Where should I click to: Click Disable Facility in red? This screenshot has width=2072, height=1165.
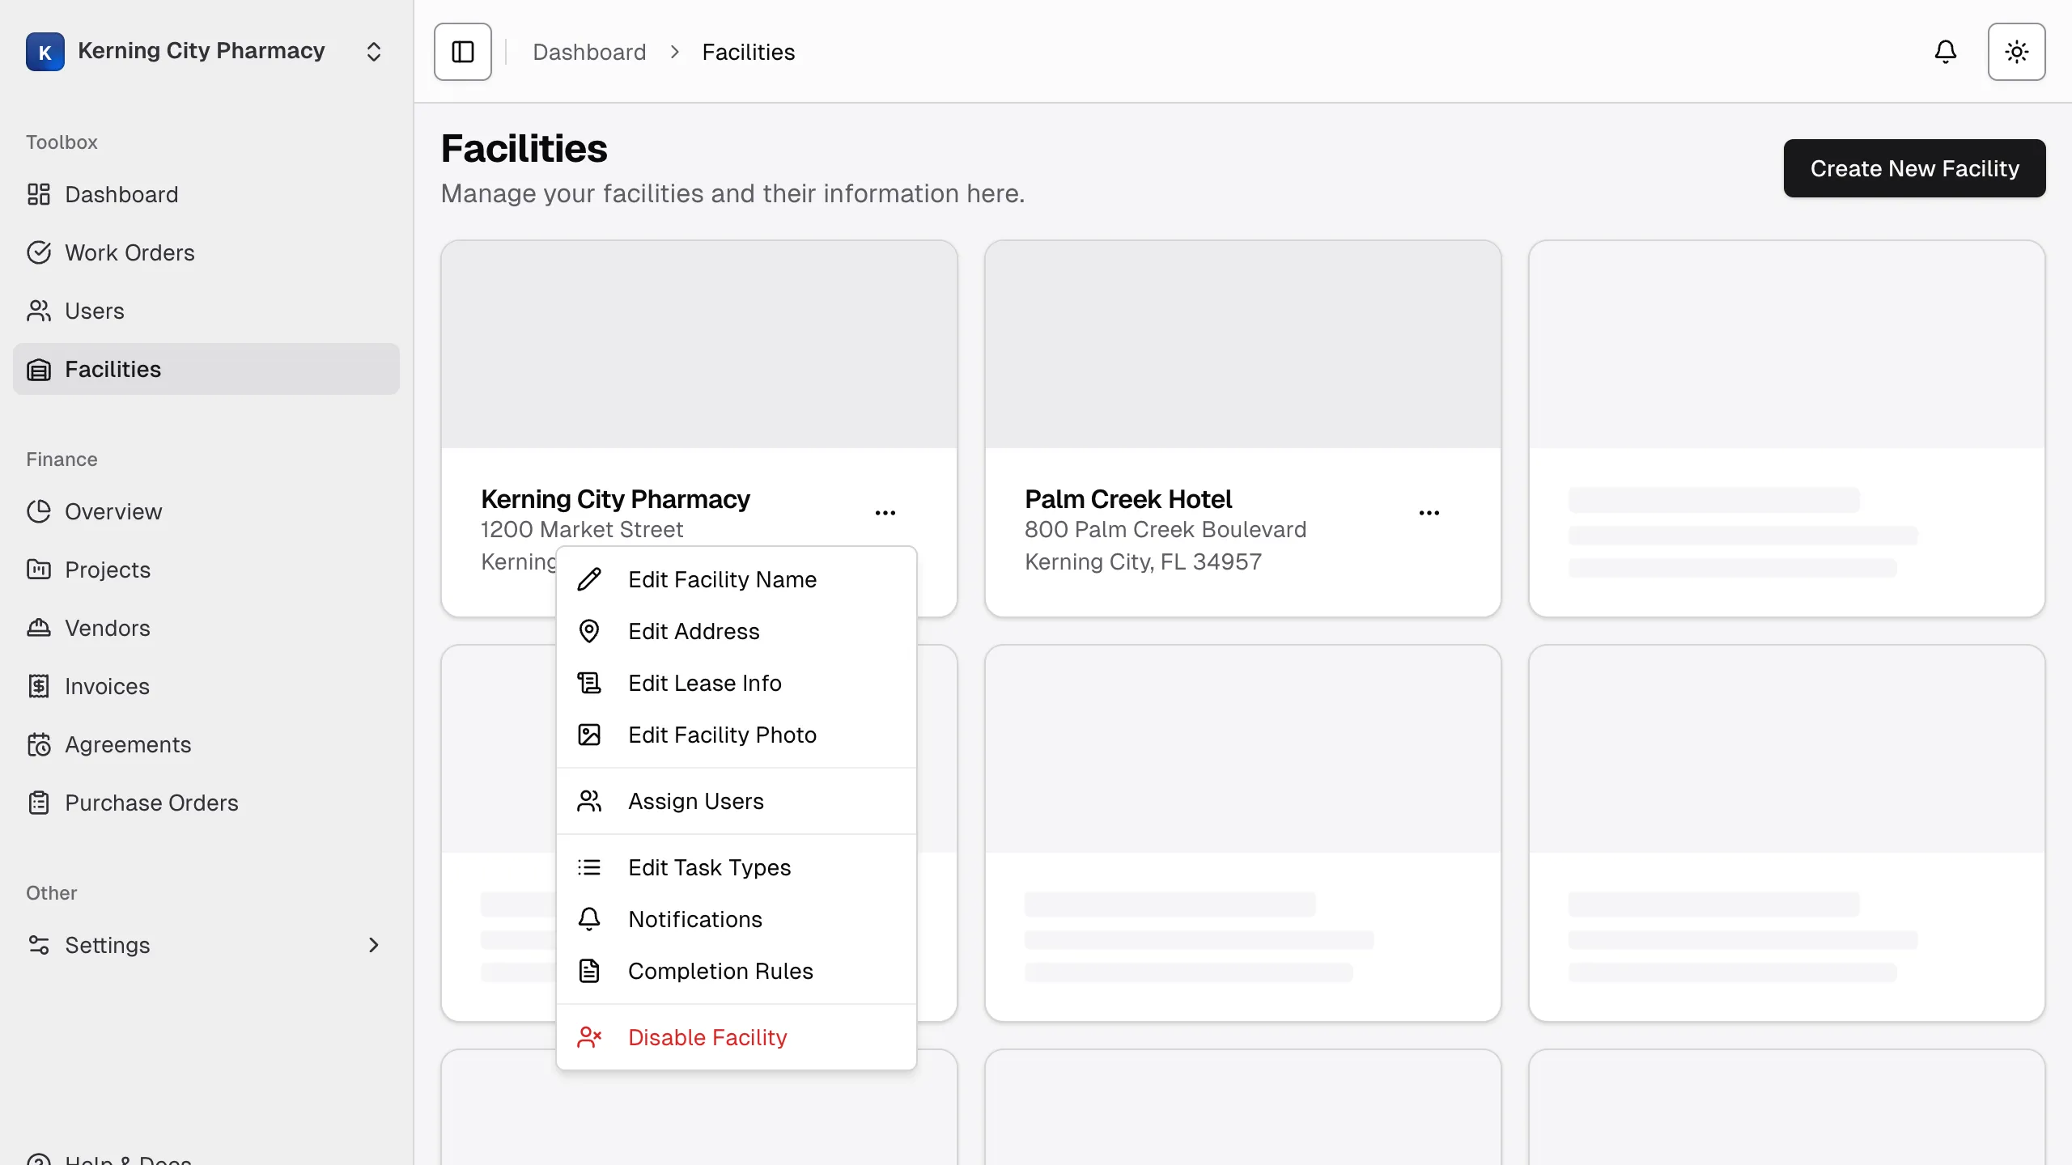click(737, 1037)
